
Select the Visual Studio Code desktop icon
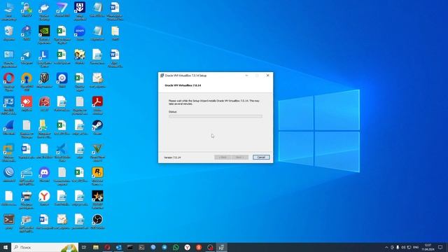coord(62,153)
